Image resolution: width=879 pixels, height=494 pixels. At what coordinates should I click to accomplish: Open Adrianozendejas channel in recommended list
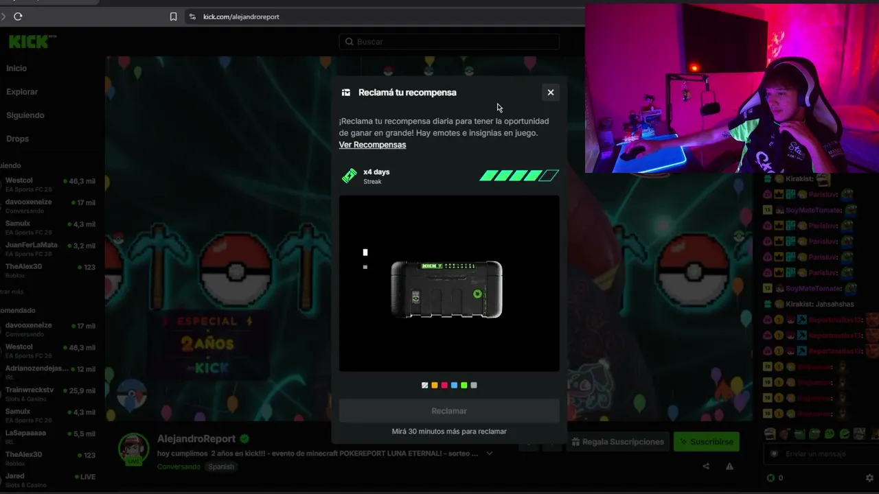coord(49,372)
